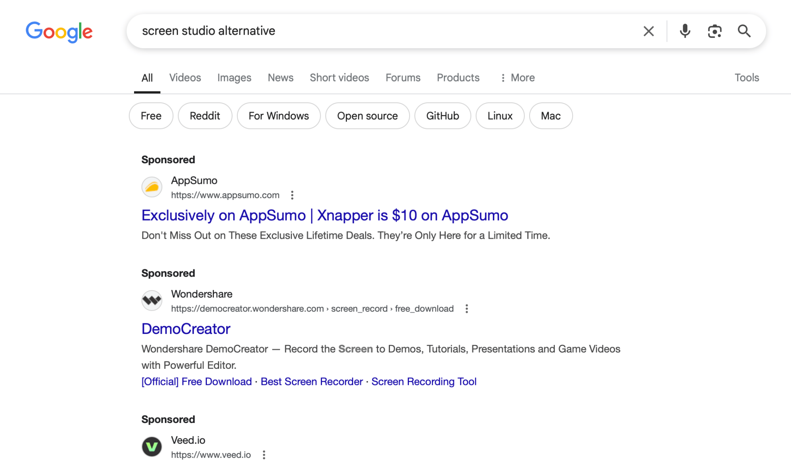Viewport: 791px width, 466px height.
Task: Open Best Screen Recorder sitelink
Action: [x=312, y=382]
